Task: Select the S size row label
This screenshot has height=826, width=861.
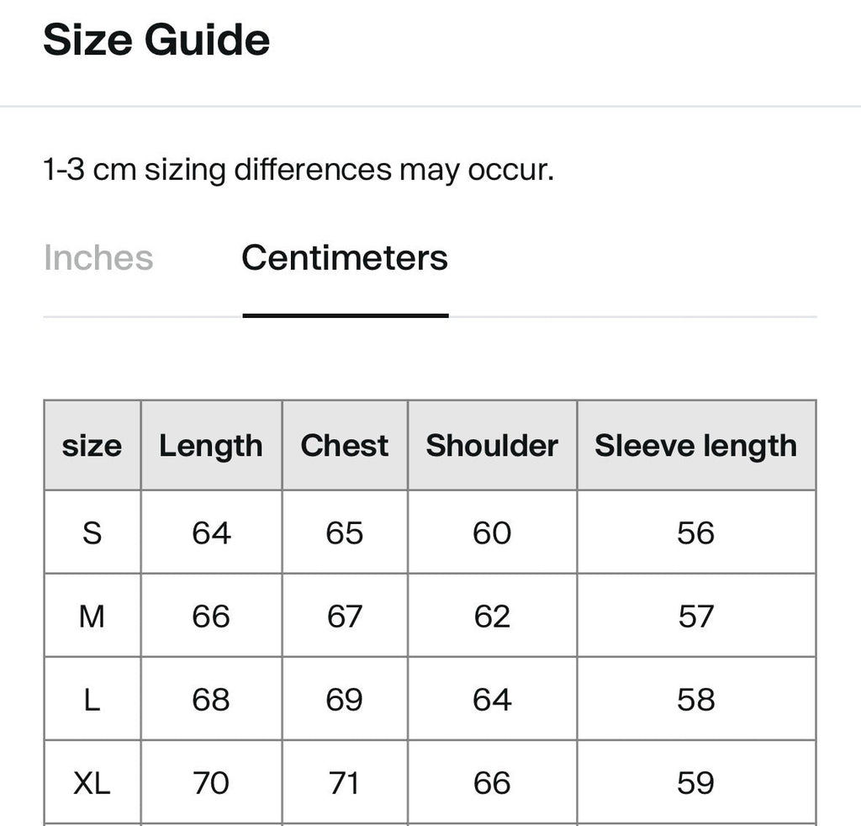Action: (92, 532)
